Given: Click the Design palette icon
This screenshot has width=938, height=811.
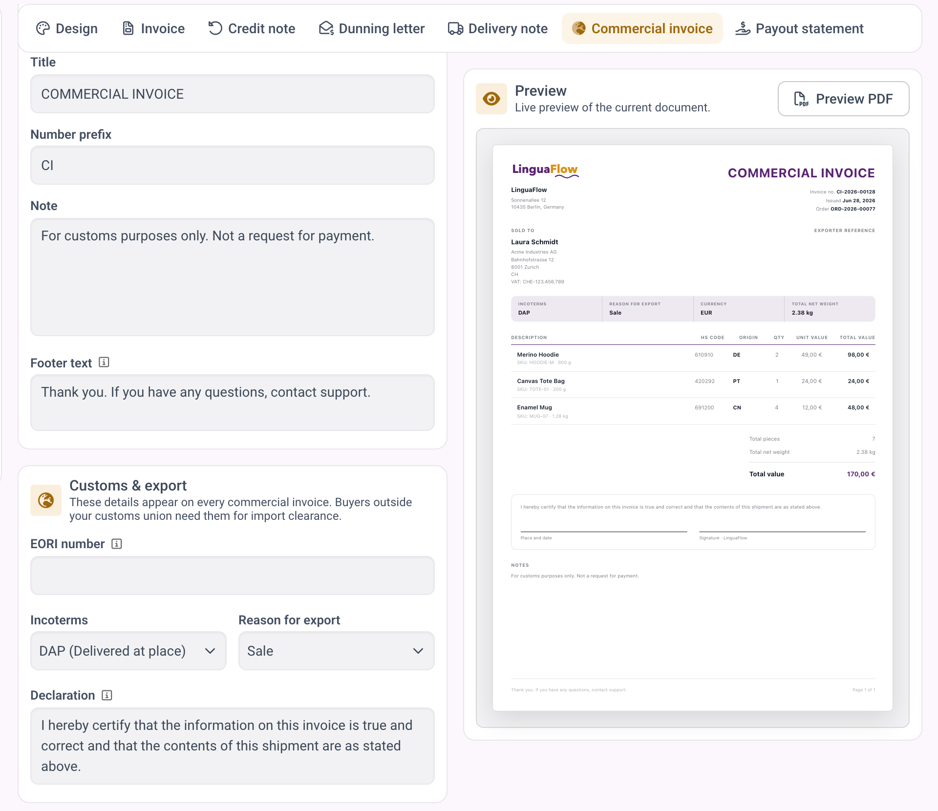Looking at the screenshot, I should coord(43,28).
